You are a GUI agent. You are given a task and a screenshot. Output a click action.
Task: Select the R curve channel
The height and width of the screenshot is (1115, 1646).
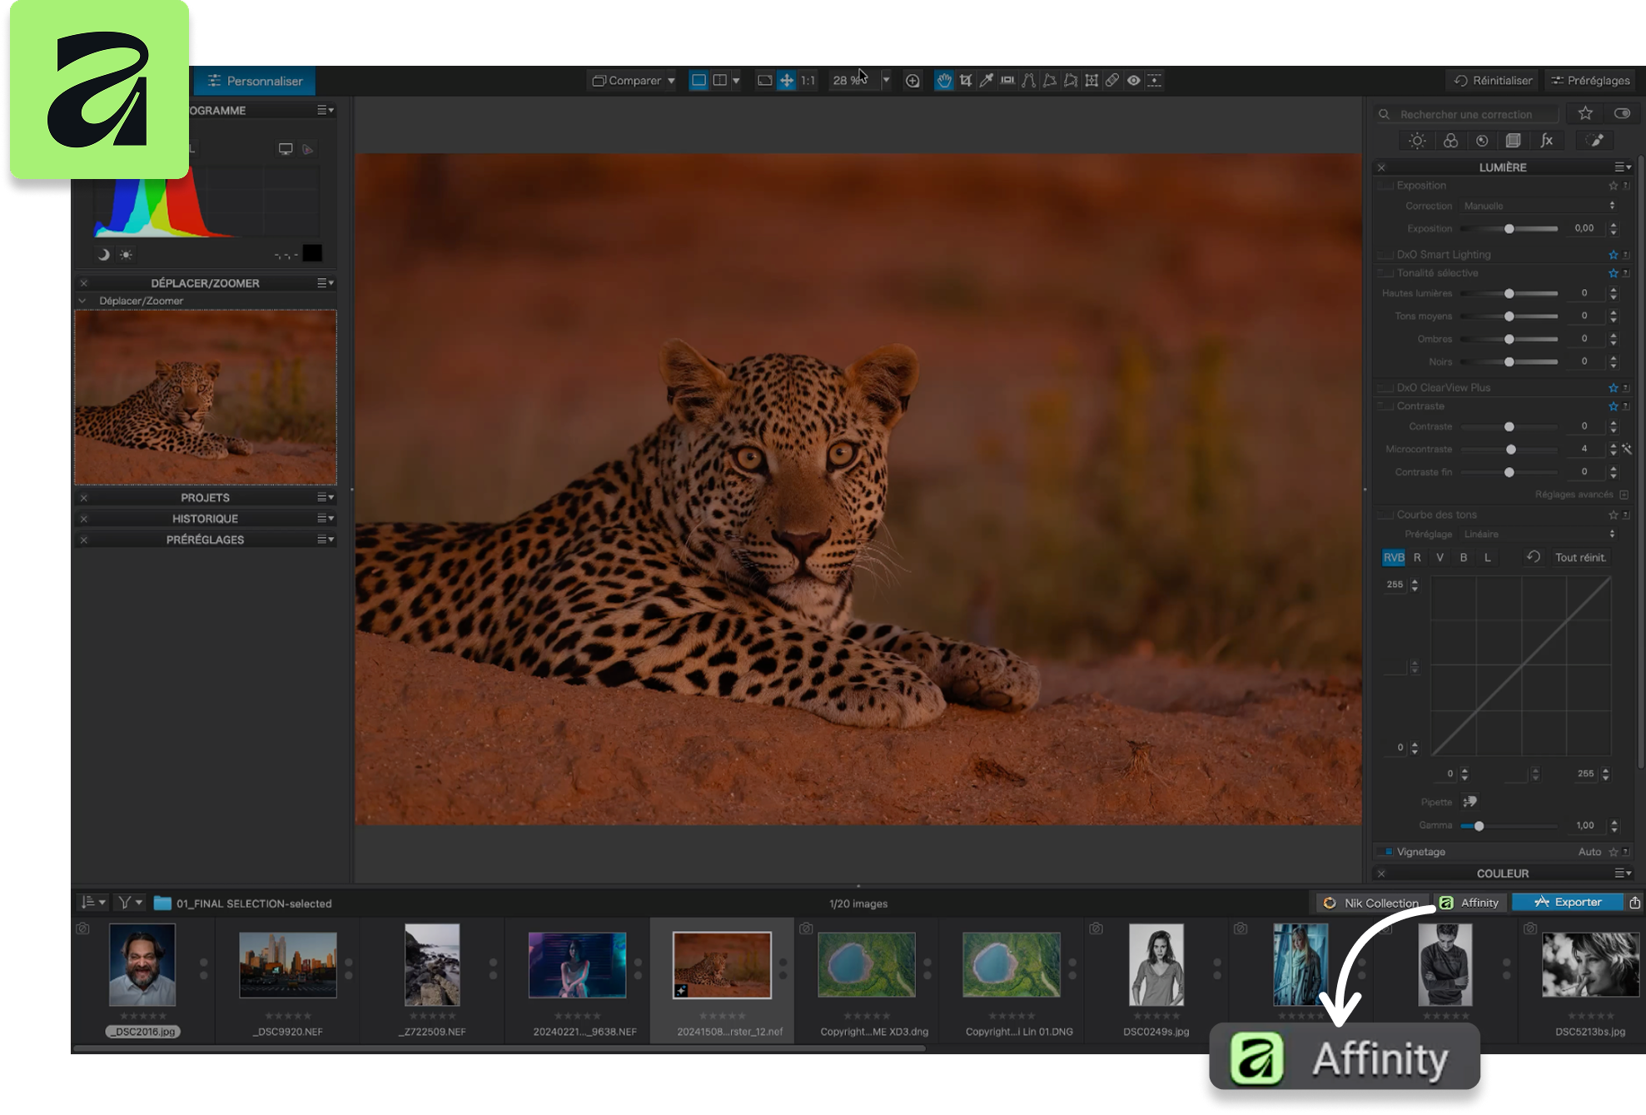(x=1417, y=558)
